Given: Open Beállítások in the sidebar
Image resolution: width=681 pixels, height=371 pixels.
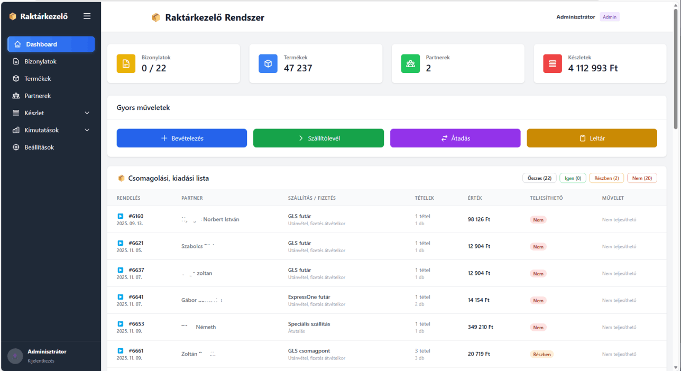Looking at the screenshot, I should tap(39, 147).
